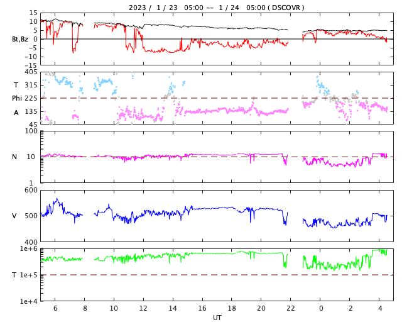Image resolution: width=402 pixels, height=322 pixels.
Task: Click the '400' tick on velocity axis
Action: point(31,241)
